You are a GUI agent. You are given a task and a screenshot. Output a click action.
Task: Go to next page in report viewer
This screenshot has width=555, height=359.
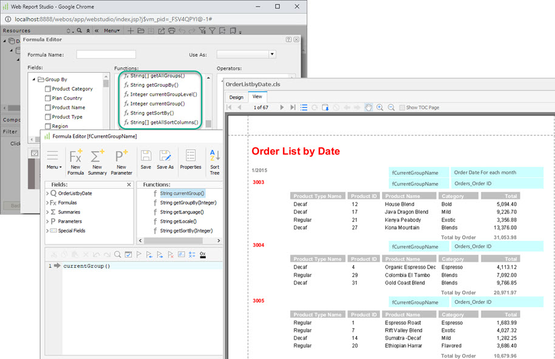(282, 107)
